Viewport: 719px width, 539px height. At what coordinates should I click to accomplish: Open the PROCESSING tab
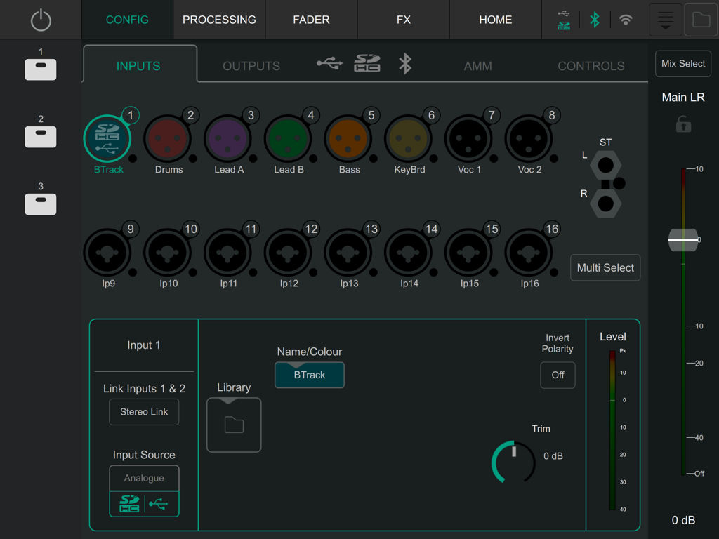click(x=219, y=20)
